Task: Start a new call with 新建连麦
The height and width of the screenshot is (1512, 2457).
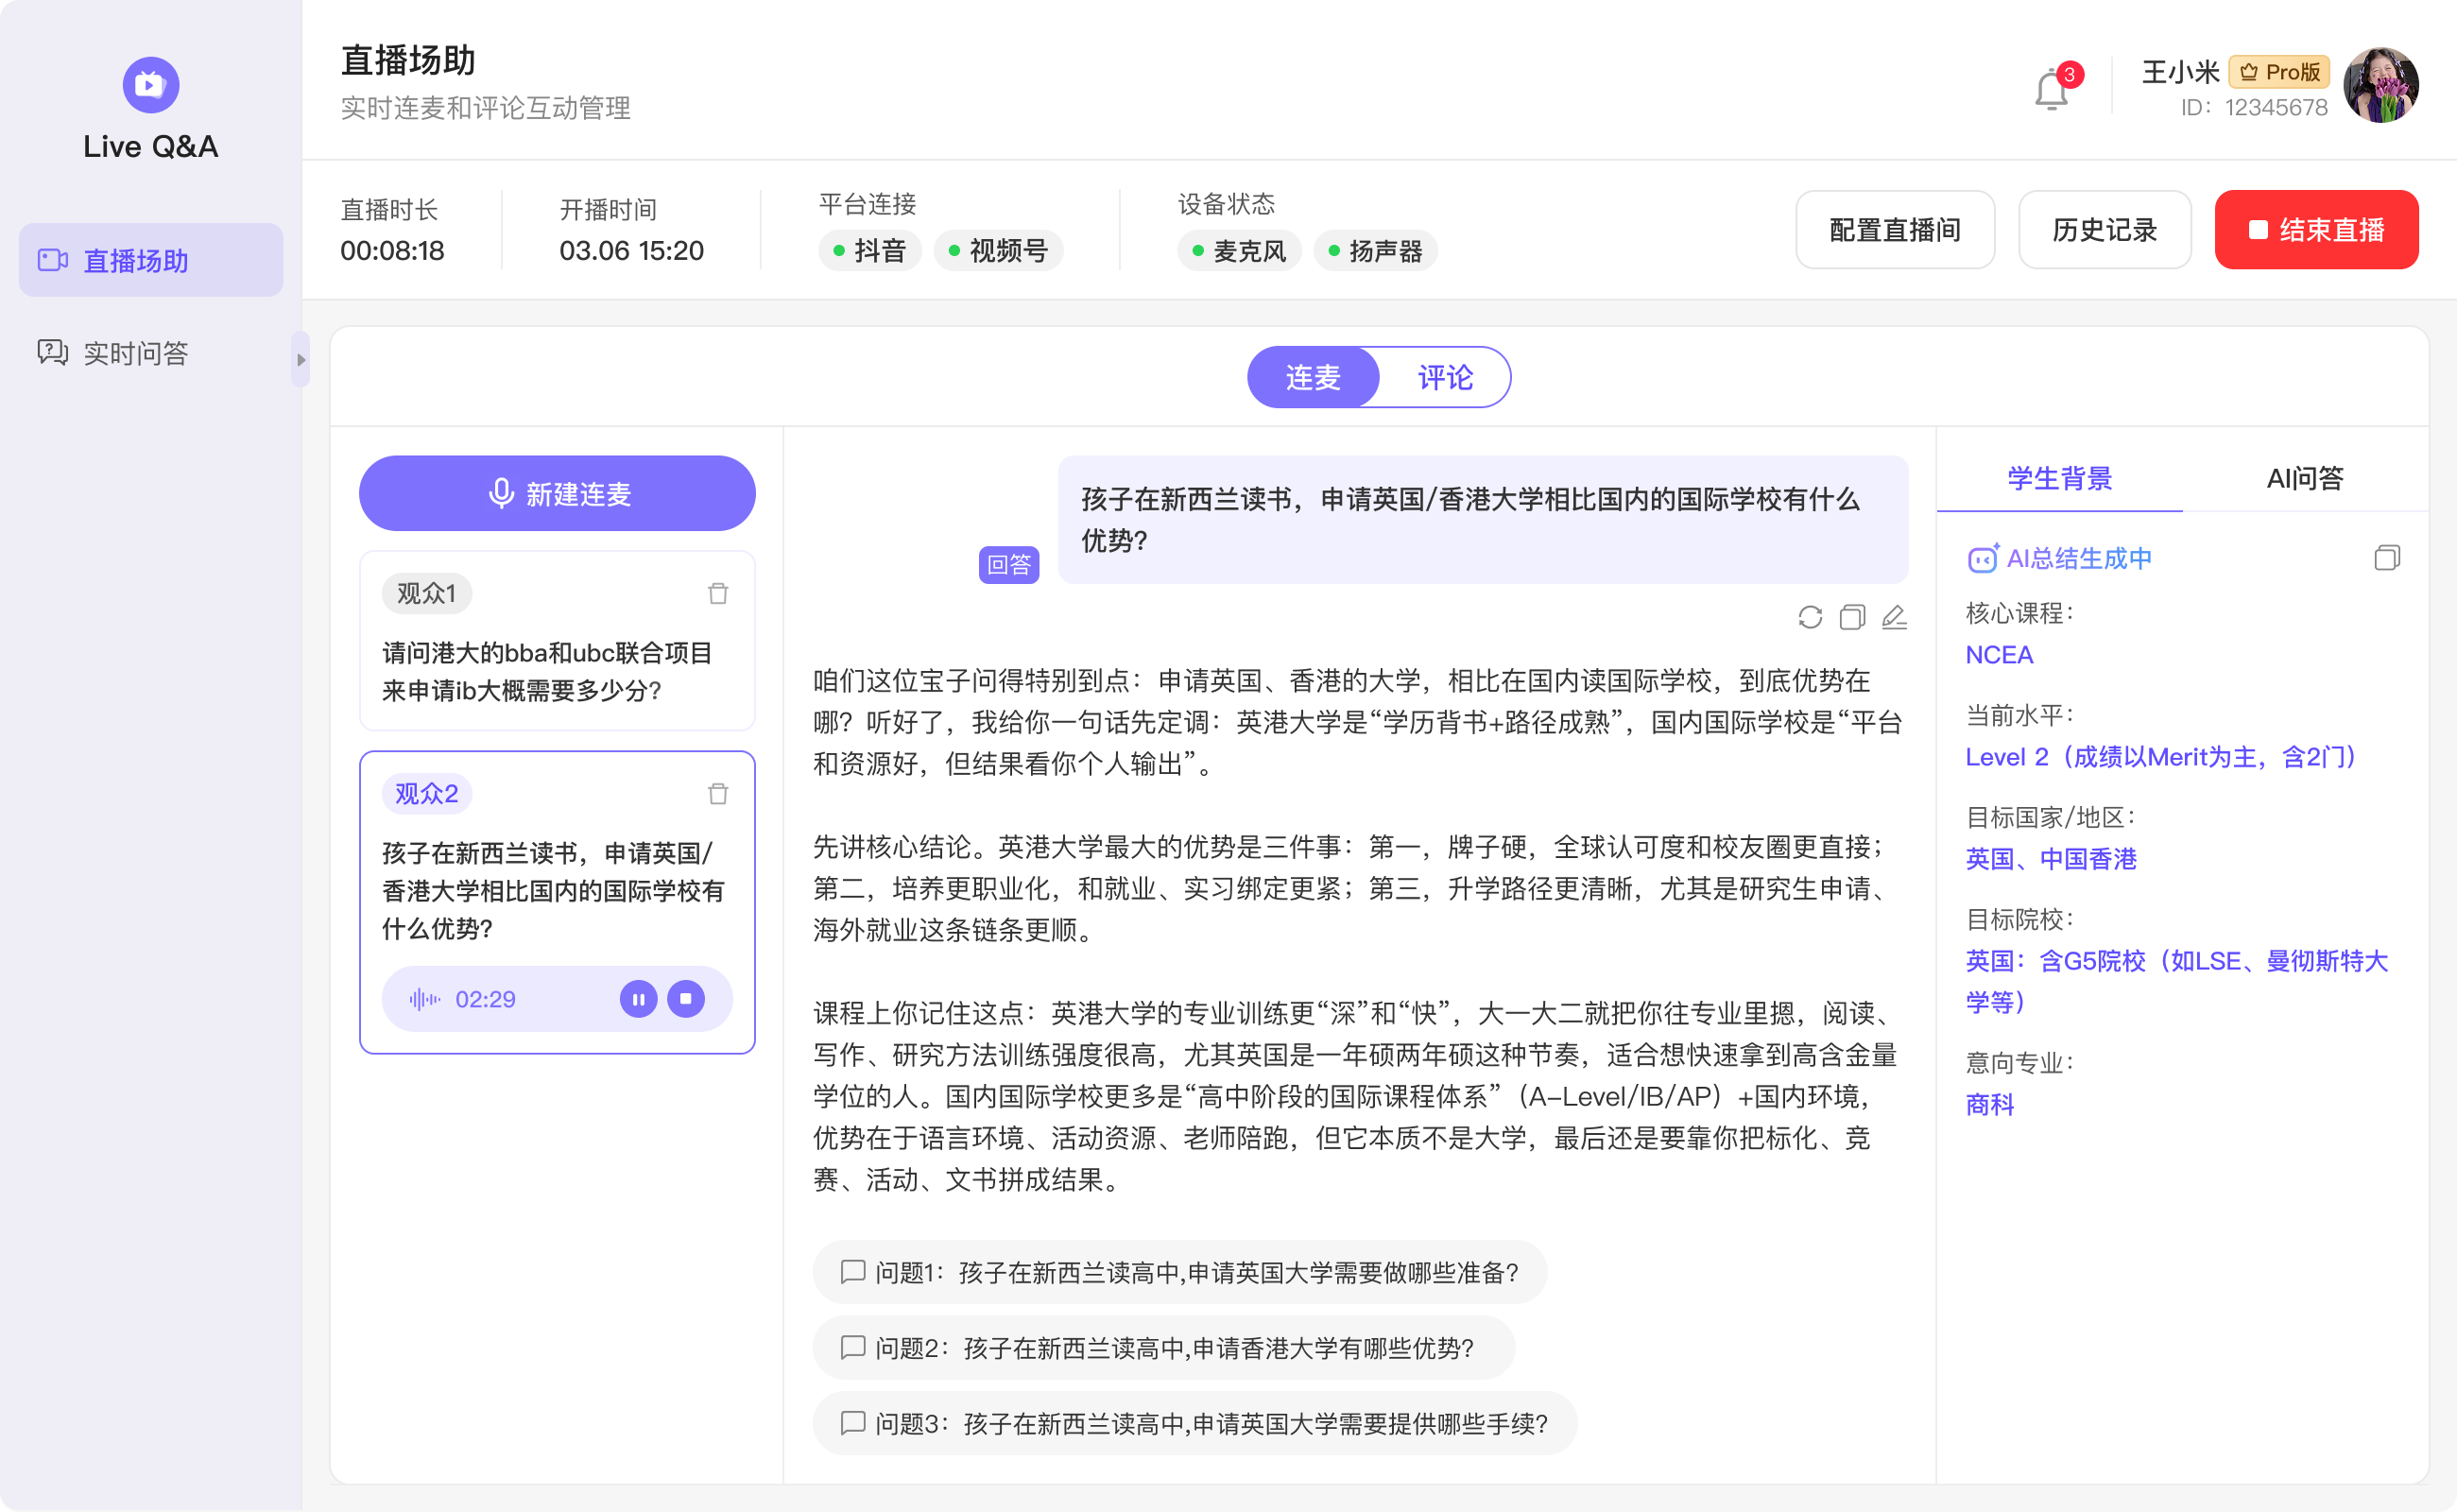Action: (557, 493)
